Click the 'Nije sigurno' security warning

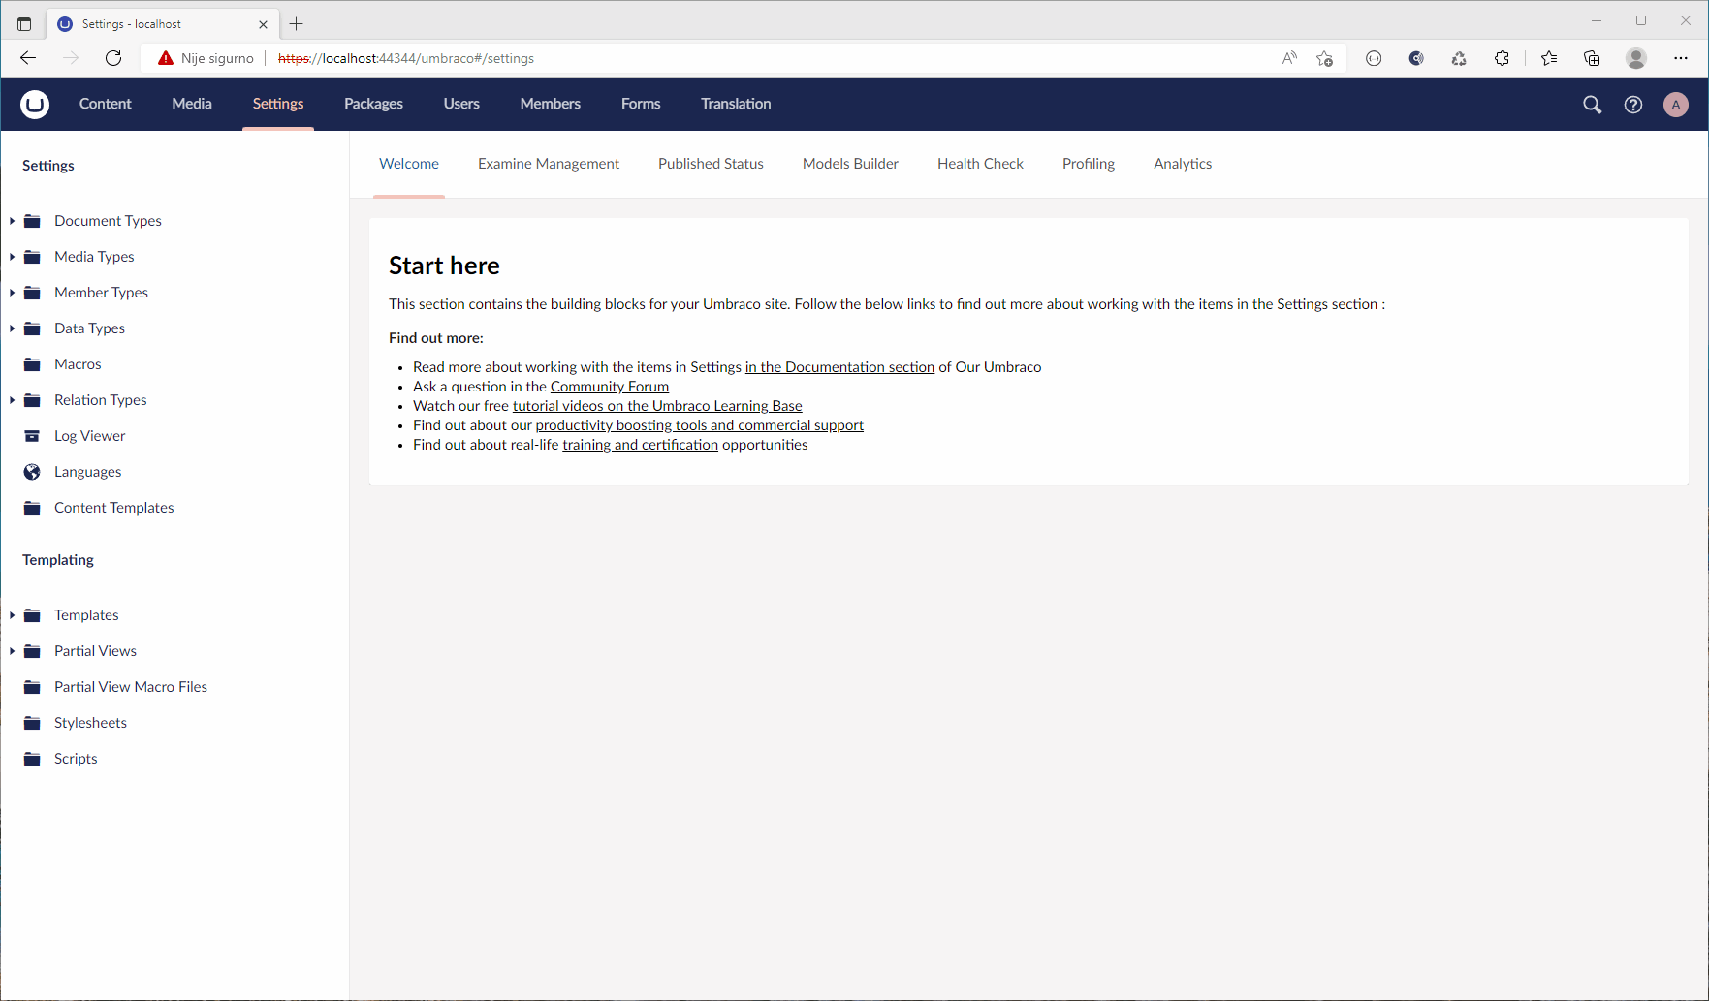(206, 58)
